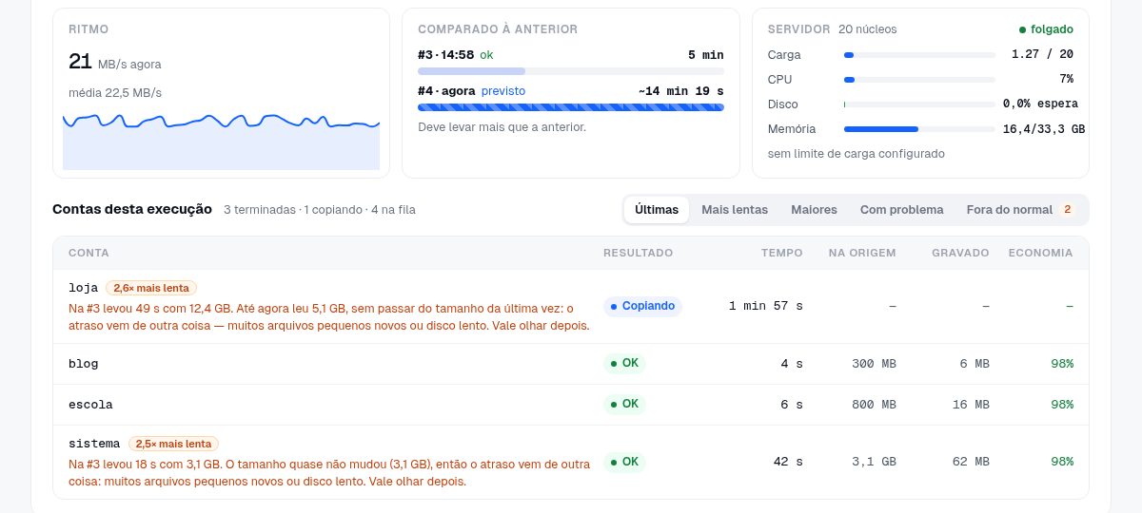Click the NA ORIGEM column header
This screenshot has width=1142, height=513.
coord(862,253)
